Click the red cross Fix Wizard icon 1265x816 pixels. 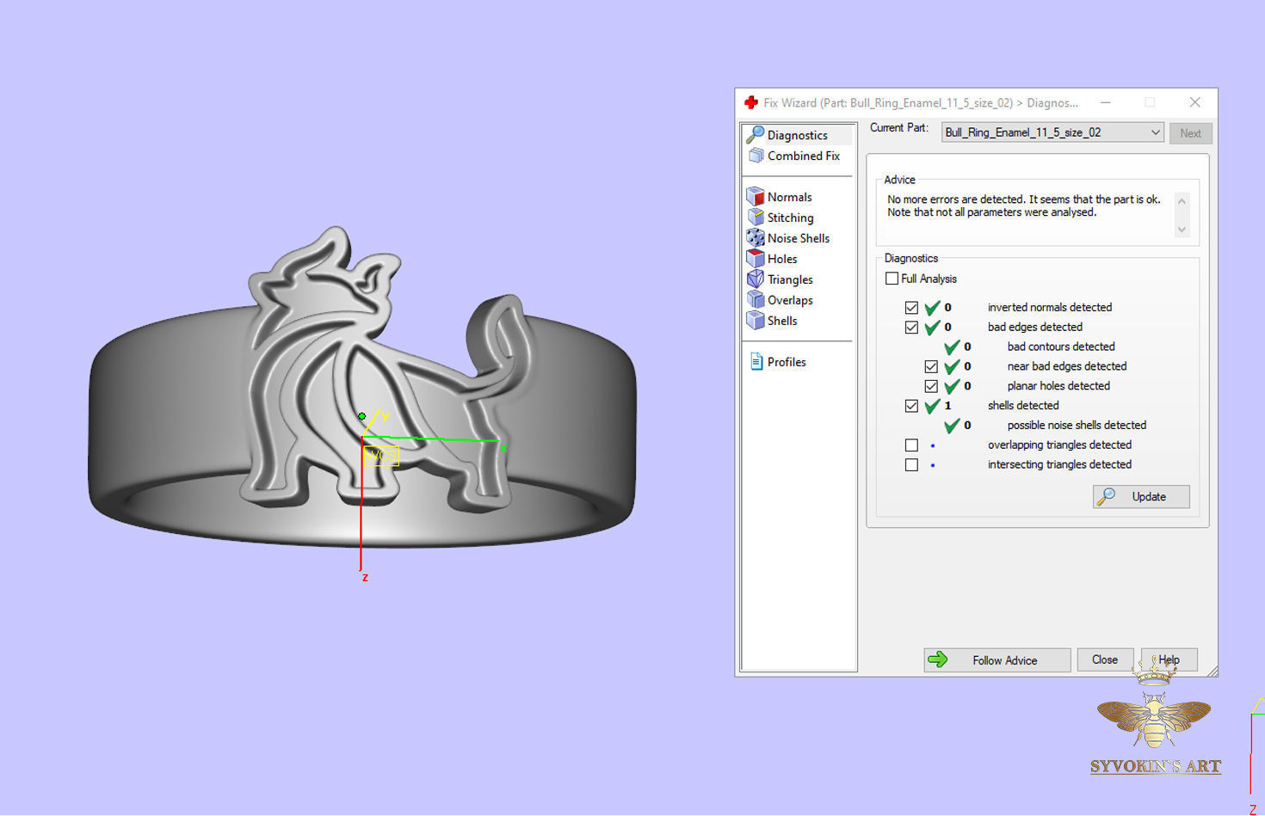751,102
